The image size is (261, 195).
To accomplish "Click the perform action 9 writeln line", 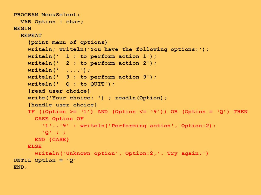I will click(x=92, y=77).
